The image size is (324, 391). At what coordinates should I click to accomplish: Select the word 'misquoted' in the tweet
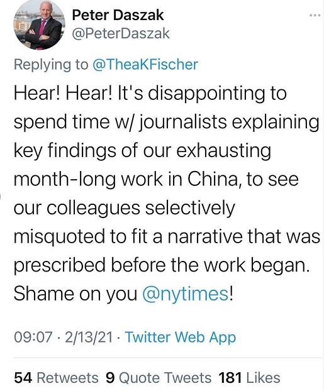pyautogui.click(x=59, y=236)
